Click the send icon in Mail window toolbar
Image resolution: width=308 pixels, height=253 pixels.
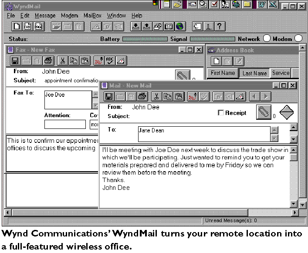[240, 96]
